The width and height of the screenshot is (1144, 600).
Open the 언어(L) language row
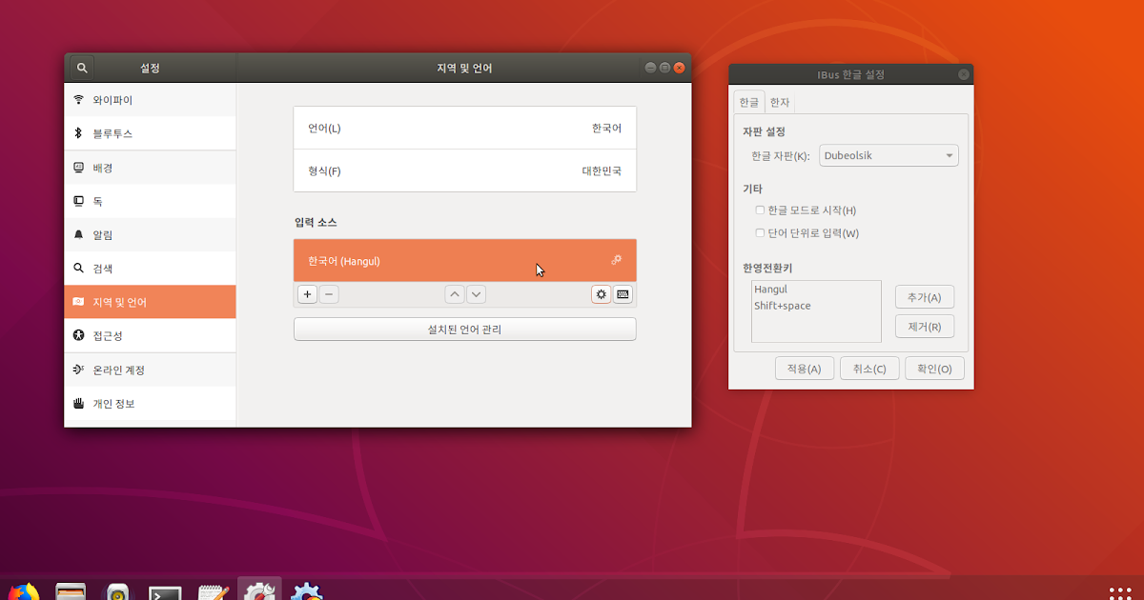464,128
